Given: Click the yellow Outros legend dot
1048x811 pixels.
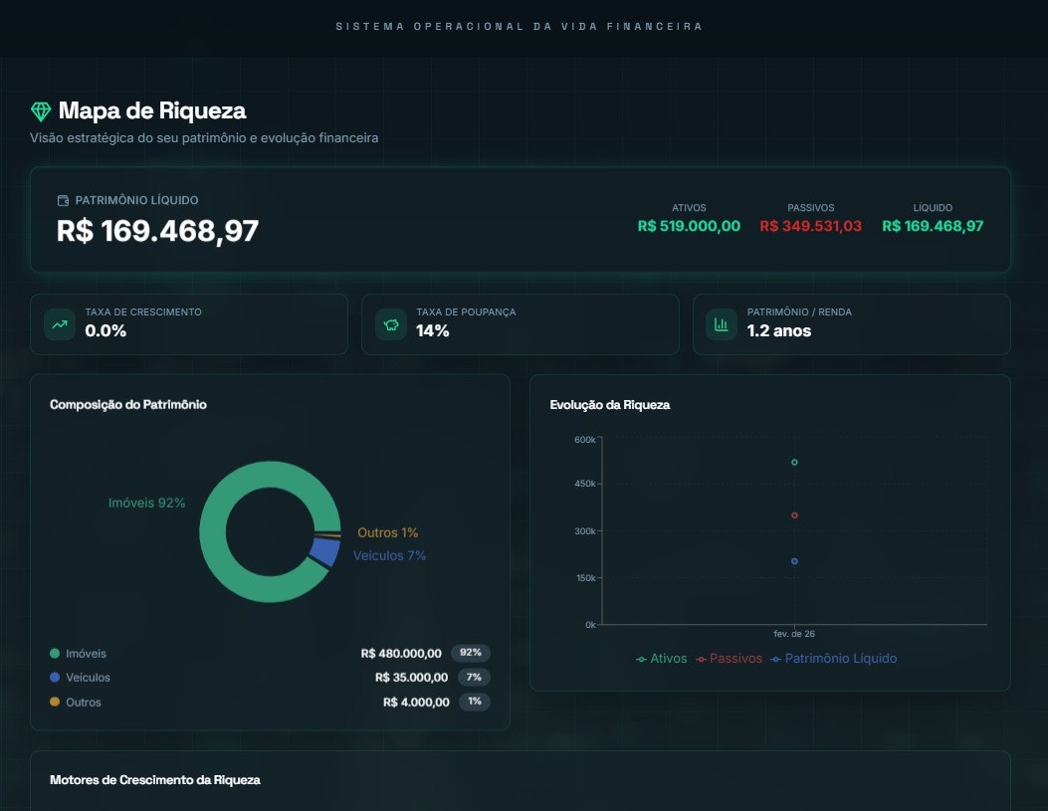Looking at the screenshot, I should [55, 702].
